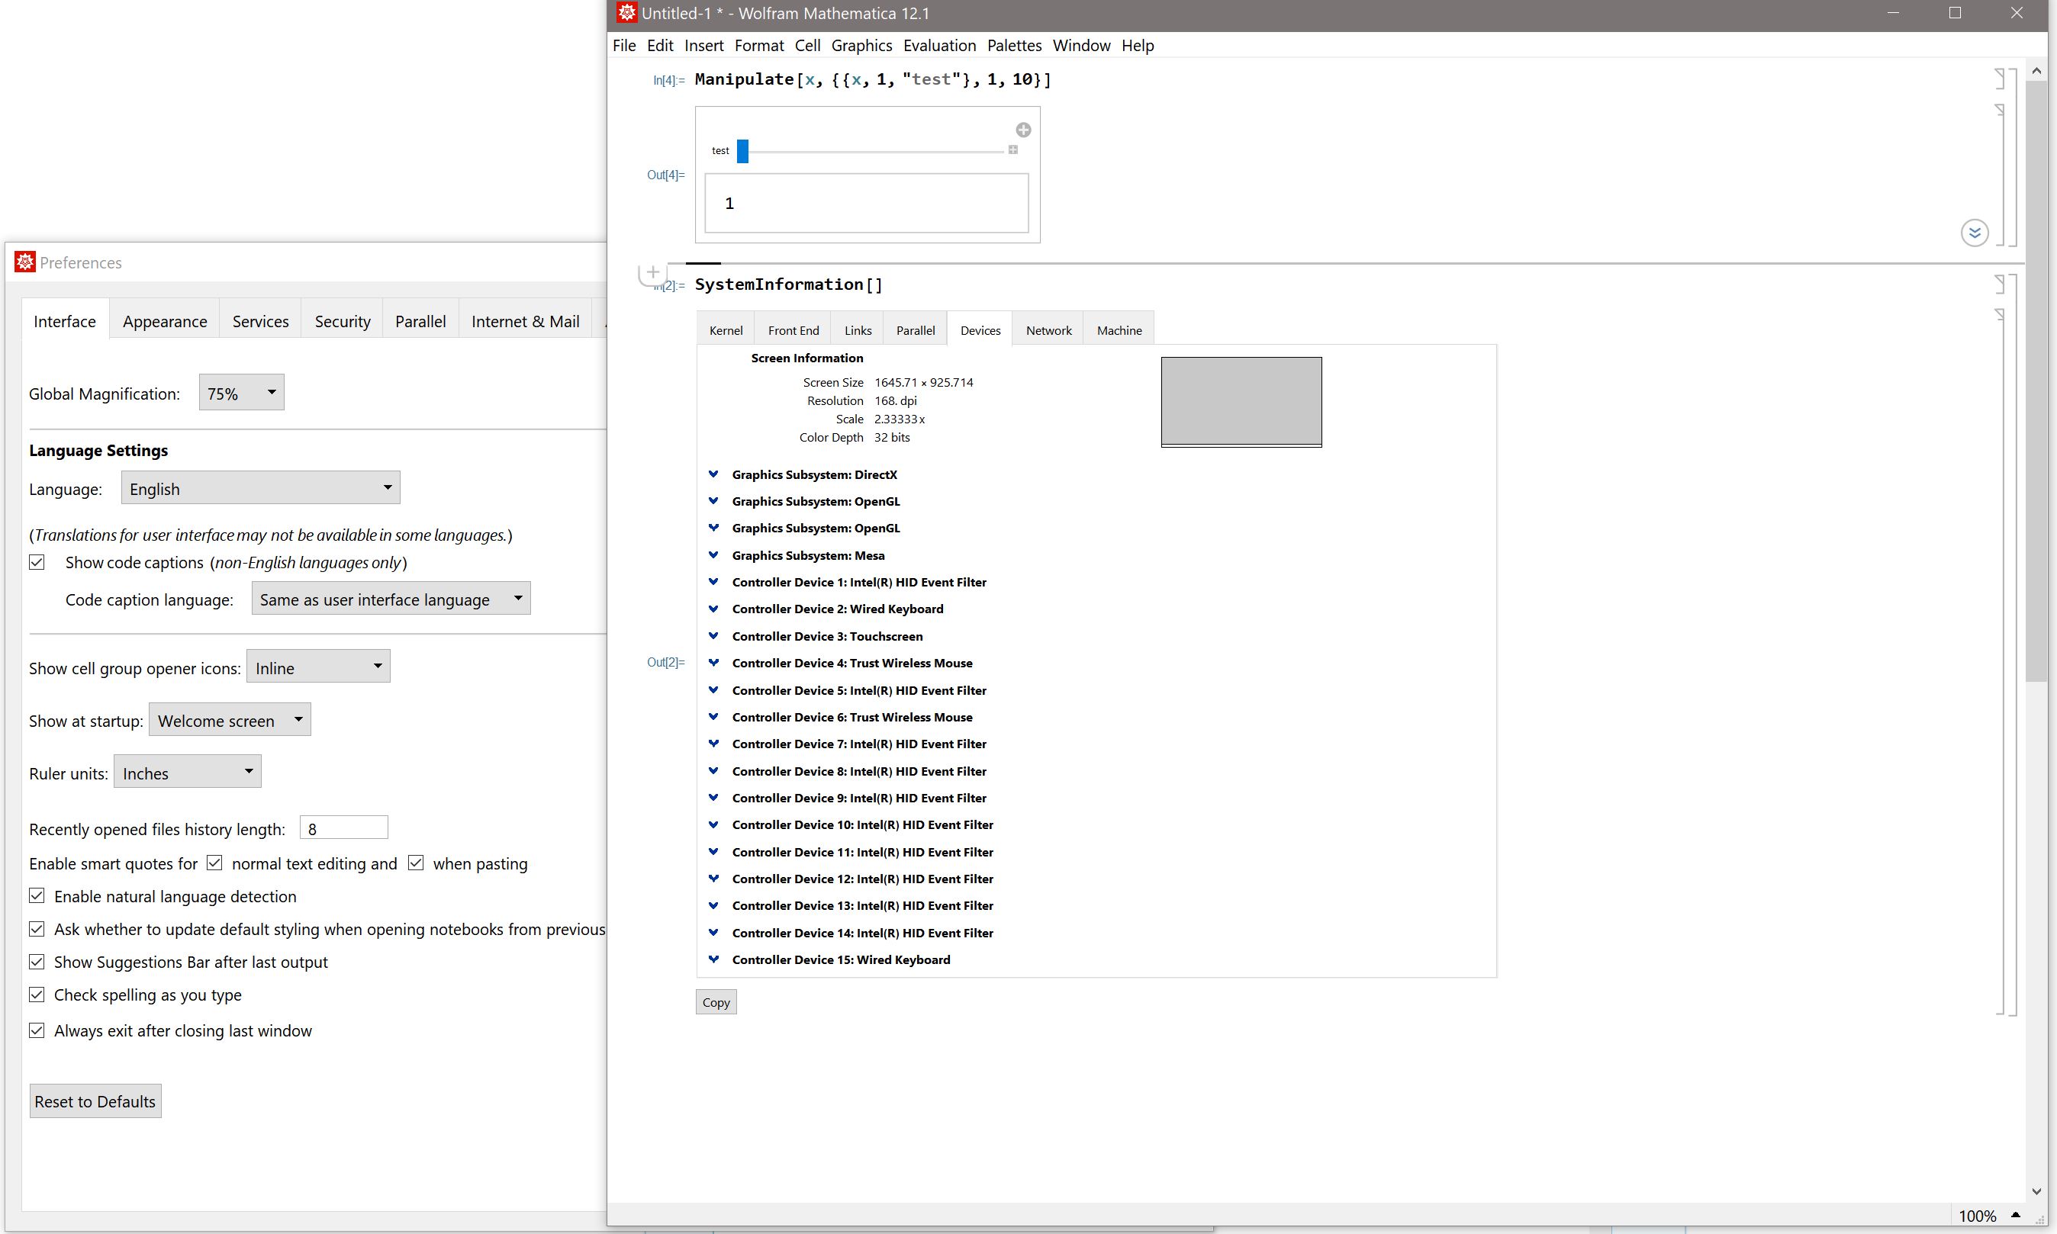The image size is (2057, 1234).
Task: Select the Parallel tab in Preferences
Action: 419,320
